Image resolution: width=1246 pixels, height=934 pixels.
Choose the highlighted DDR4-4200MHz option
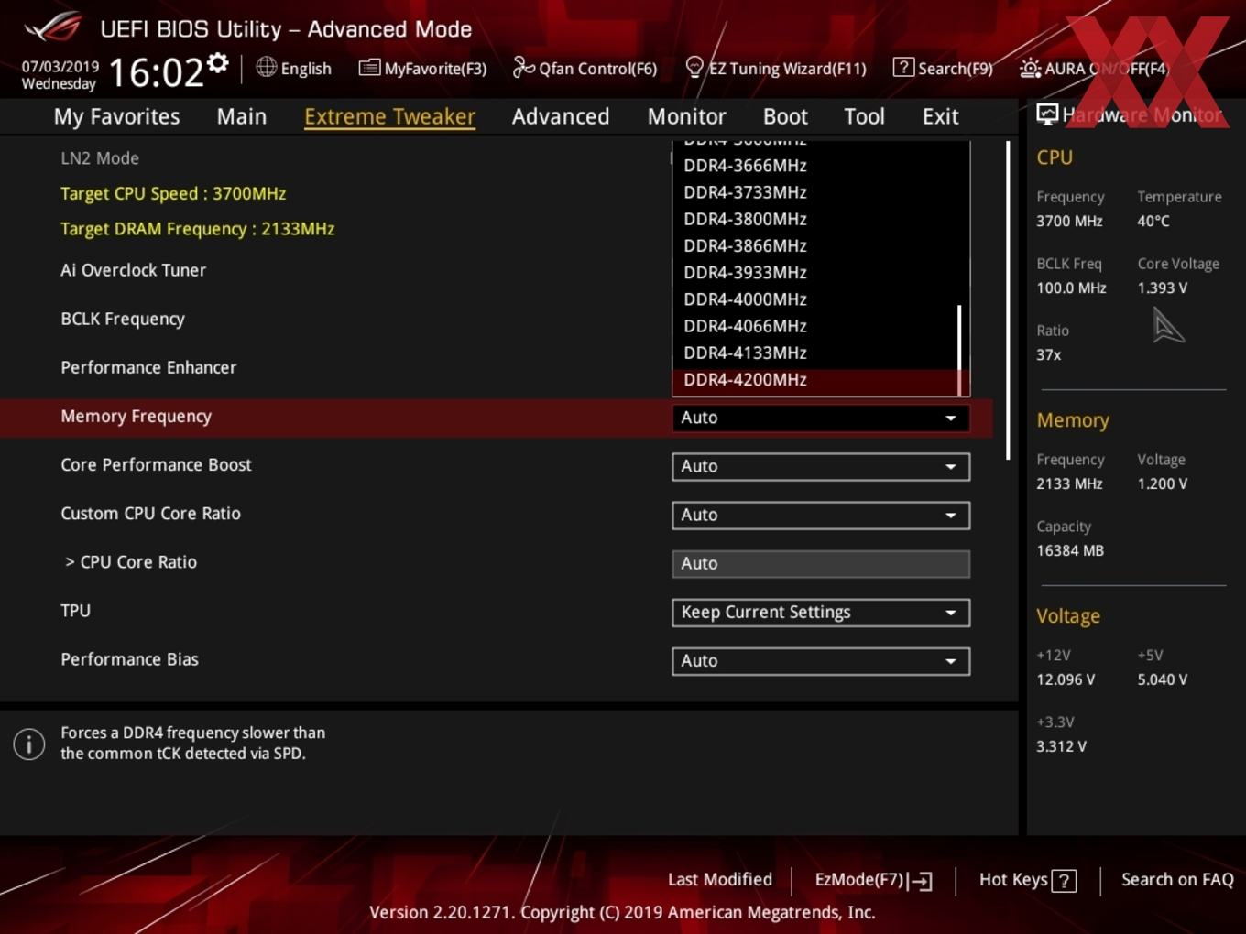click(815, 380)
